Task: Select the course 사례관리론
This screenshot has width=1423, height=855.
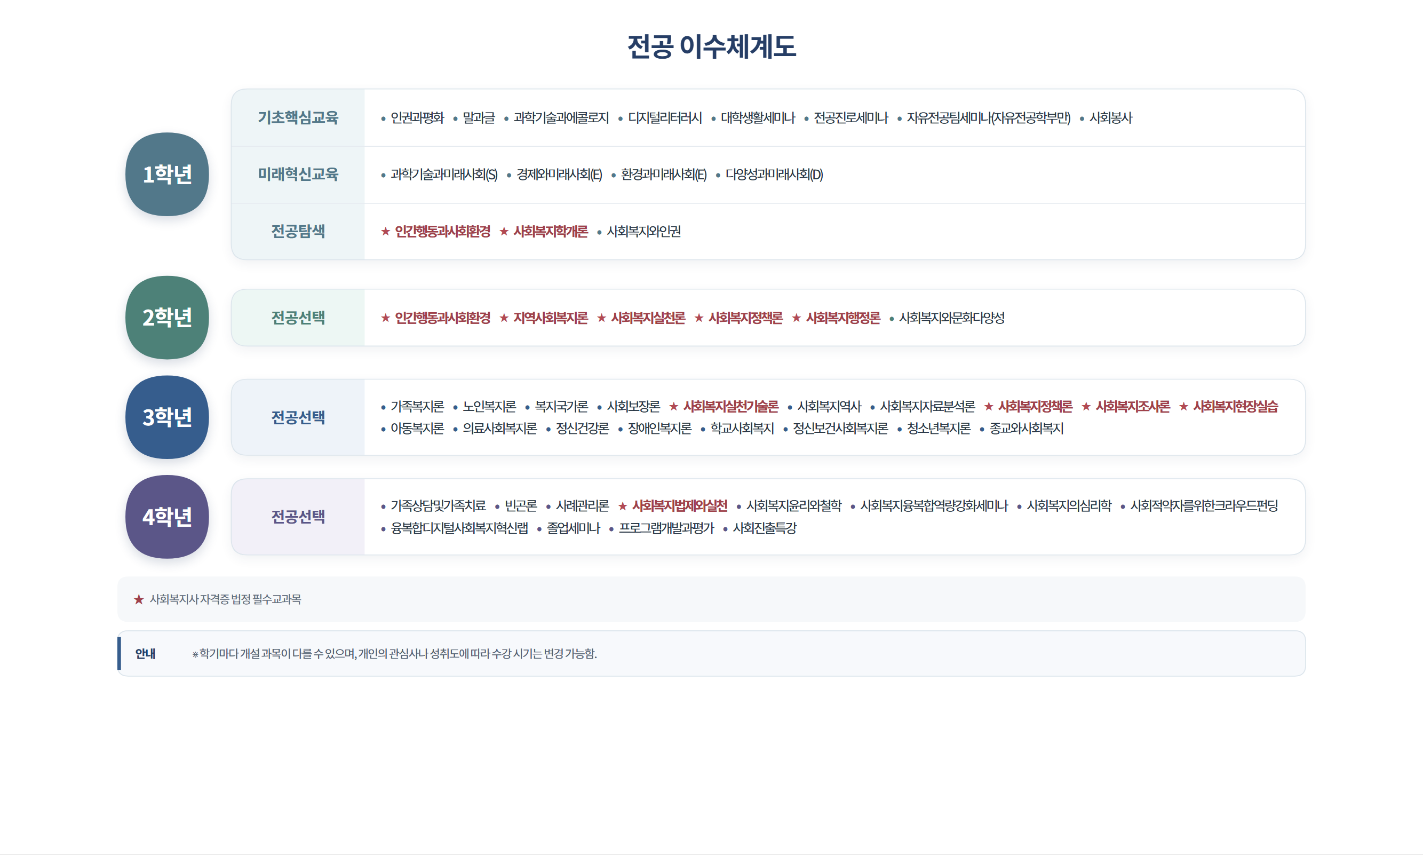Action: (x=582, y=505)
